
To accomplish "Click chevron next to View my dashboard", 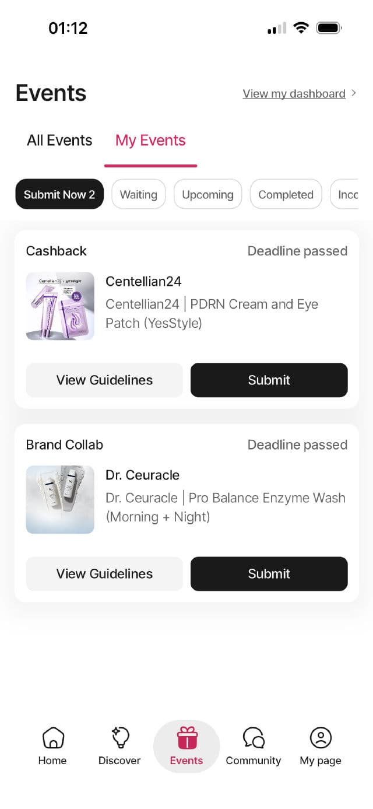I will [354, 93].
